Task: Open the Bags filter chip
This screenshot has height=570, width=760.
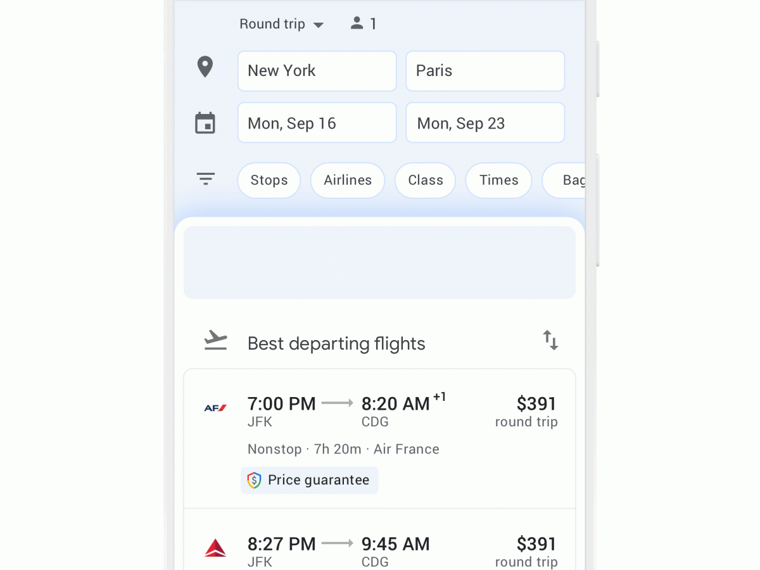Action: pyautogui.click(x=567, y=180)
